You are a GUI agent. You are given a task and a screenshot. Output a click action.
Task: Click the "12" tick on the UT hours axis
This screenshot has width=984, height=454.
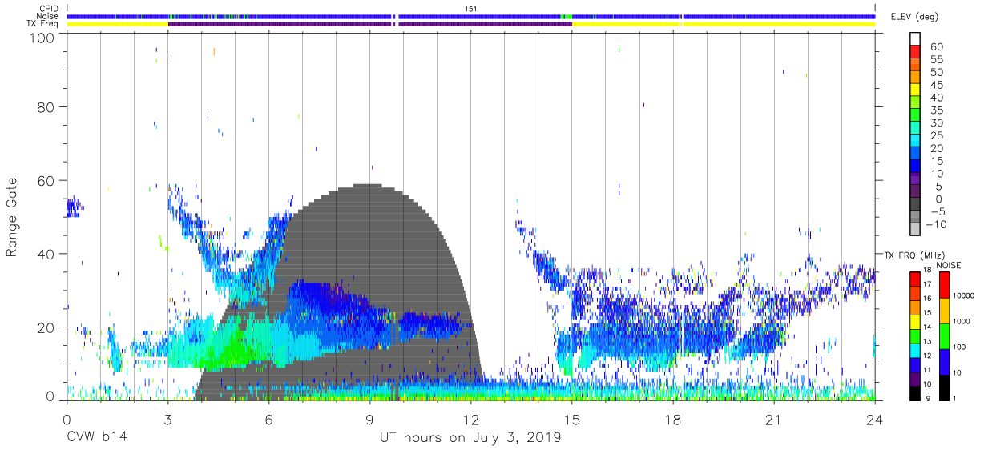(470, 419)
